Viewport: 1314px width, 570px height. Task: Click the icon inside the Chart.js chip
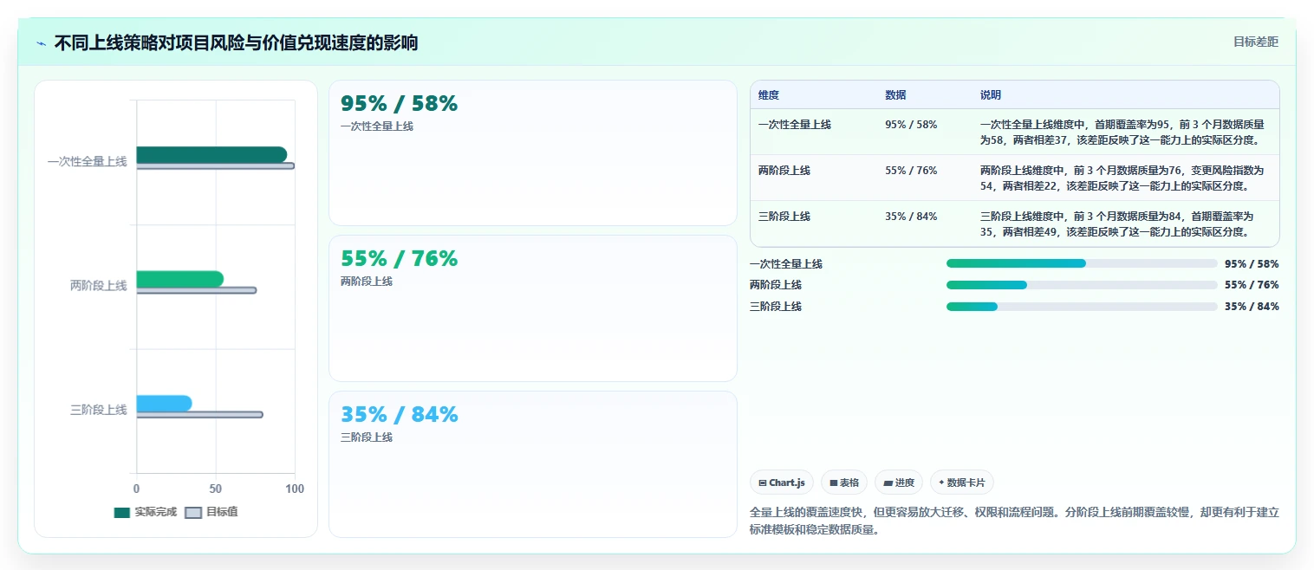pos(763,483)
